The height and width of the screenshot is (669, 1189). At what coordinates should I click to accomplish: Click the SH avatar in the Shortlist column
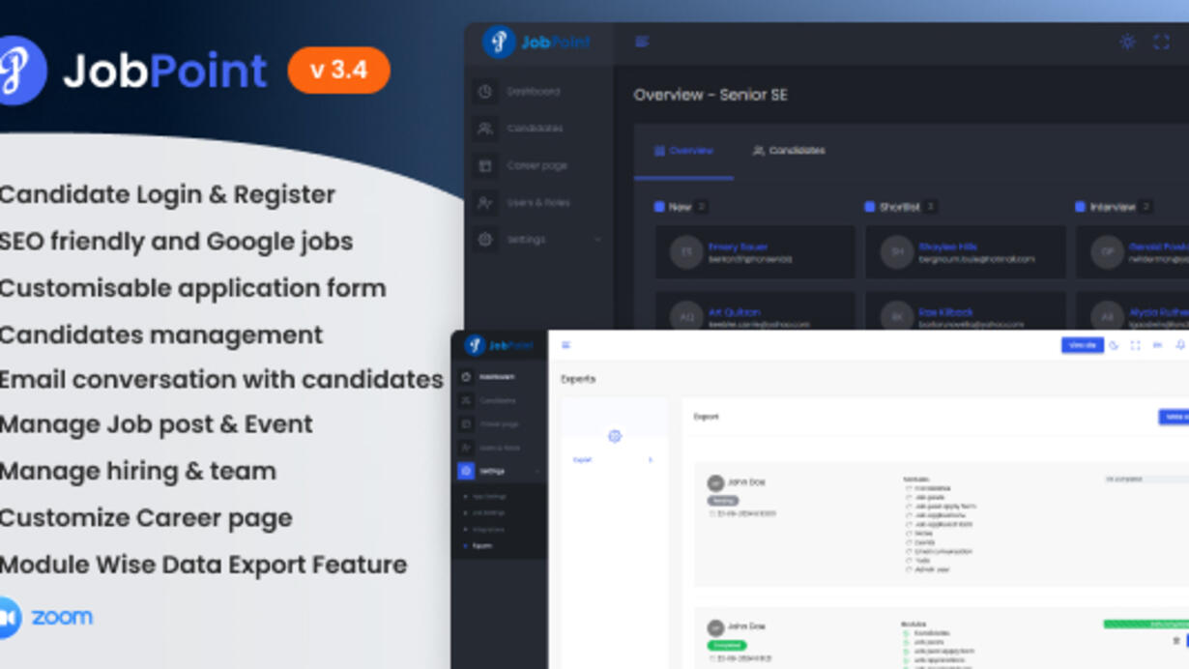click(x=897, y=252)
